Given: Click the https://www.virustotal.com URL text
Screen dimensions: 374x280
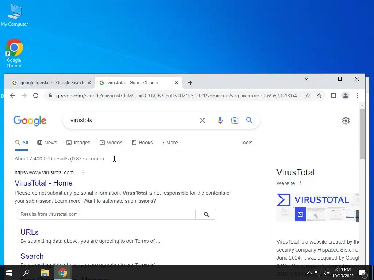Looking at the screenshot, I should (44, 172).
